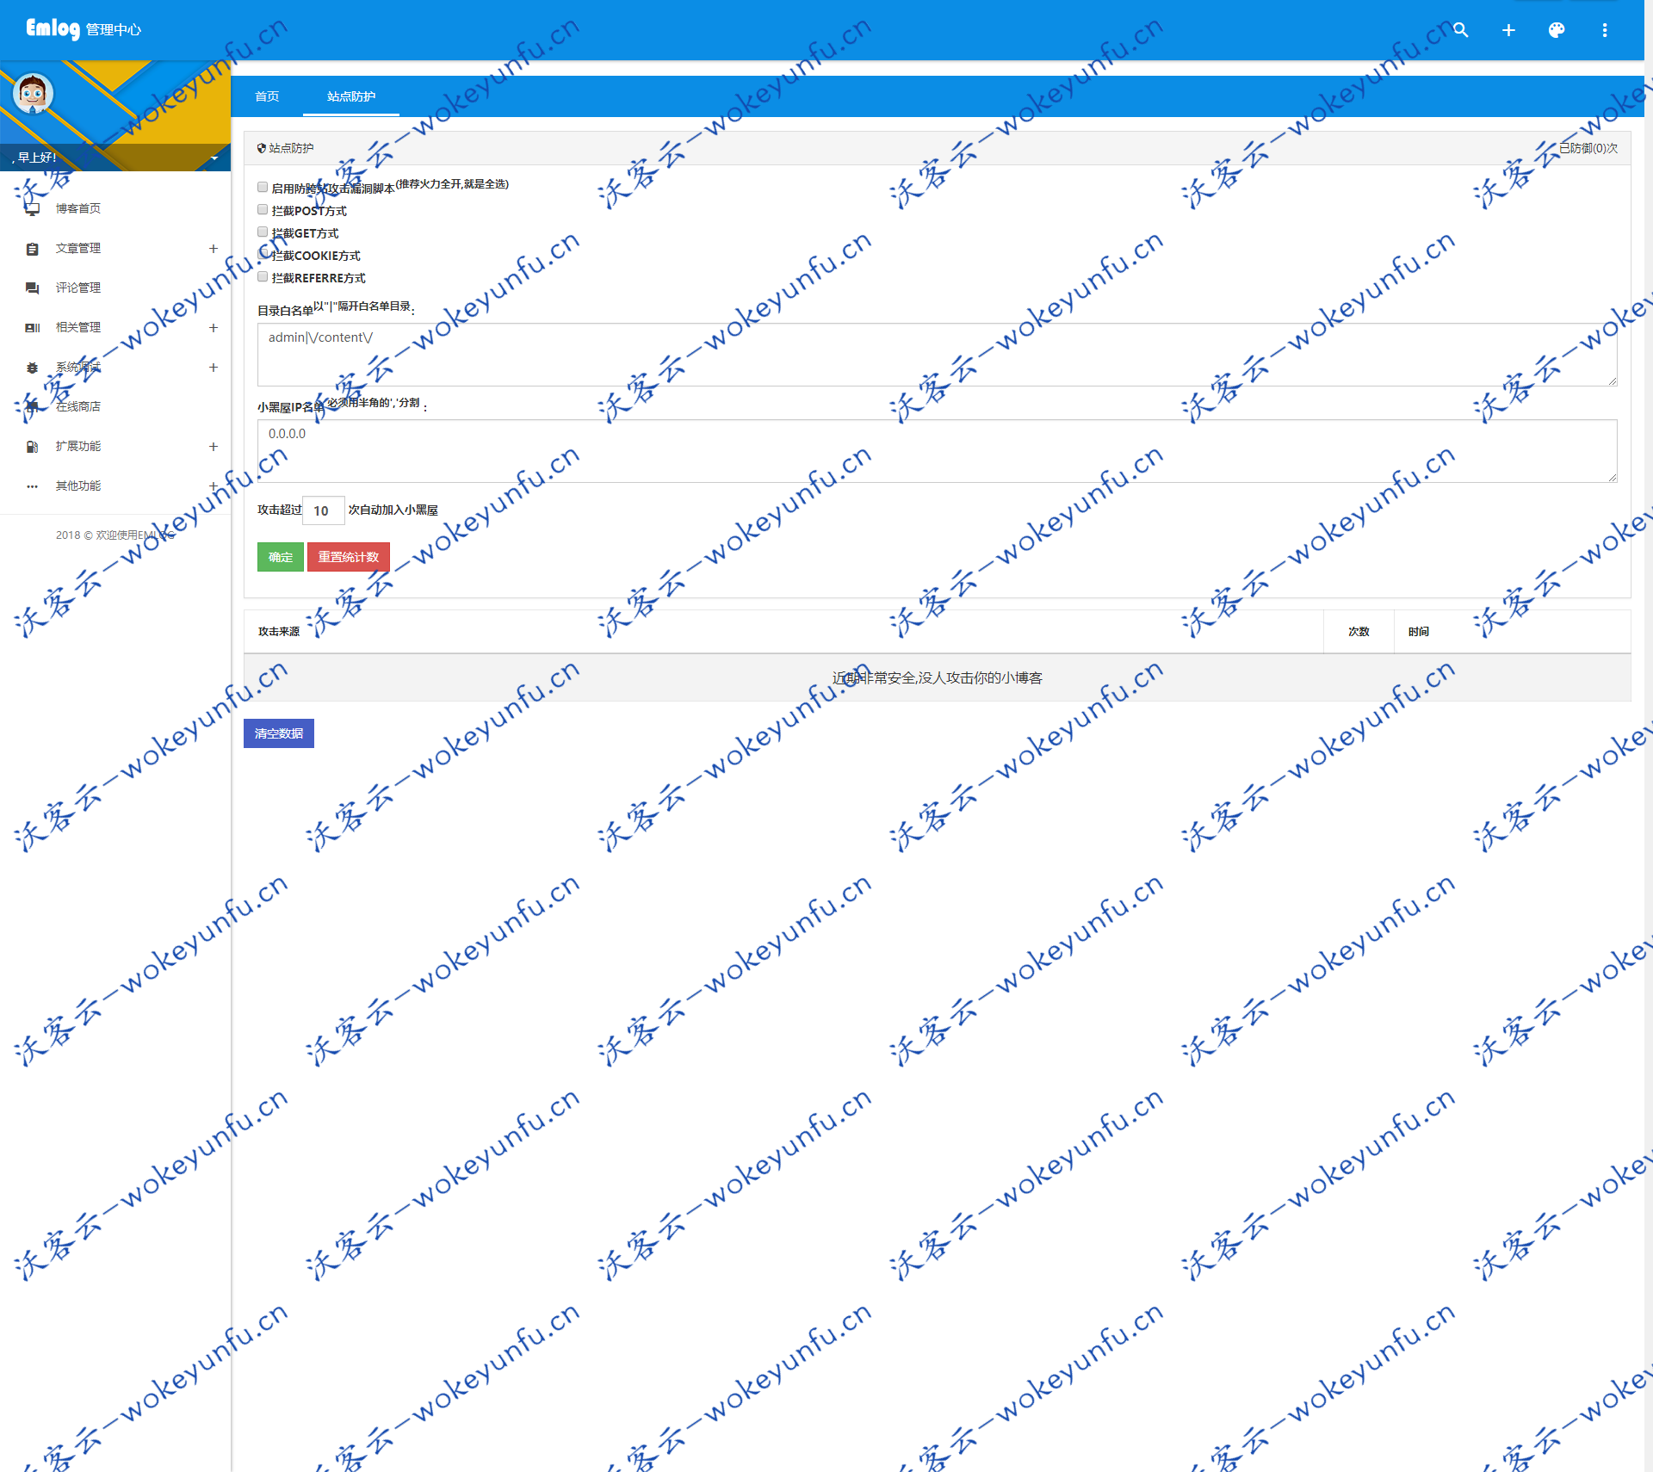Click the icon beside 扩展功能
This screenshot has width=1653, height=1472.
coord(32,446)
